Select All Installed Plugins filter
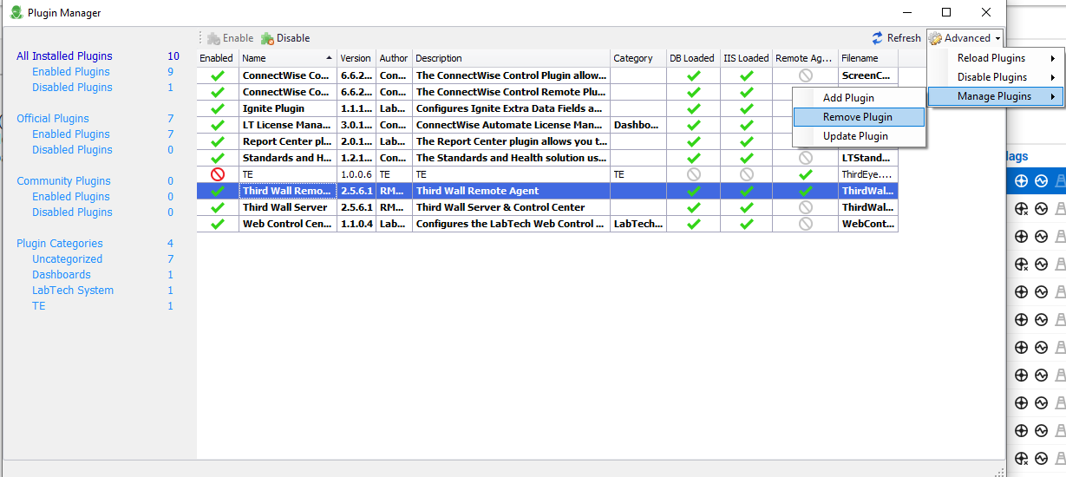1066x477 pixels. pyautogui.click(x=64, y=56)
